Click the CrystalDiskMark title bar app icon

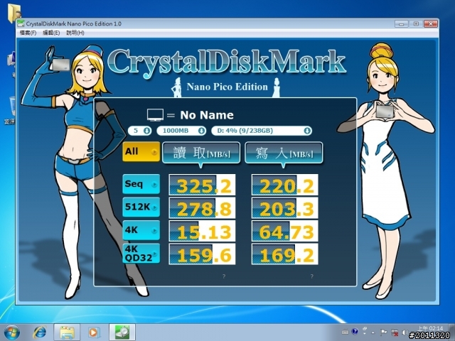pyautogui.click(x=21, y=23)
